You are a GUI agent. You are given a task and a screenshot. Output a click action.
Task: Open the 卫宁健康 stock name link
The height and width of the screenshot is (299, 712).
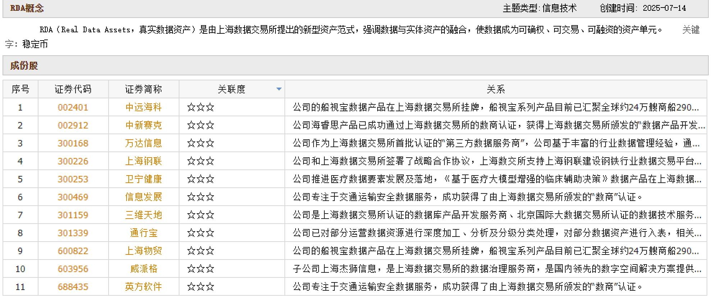143,179
